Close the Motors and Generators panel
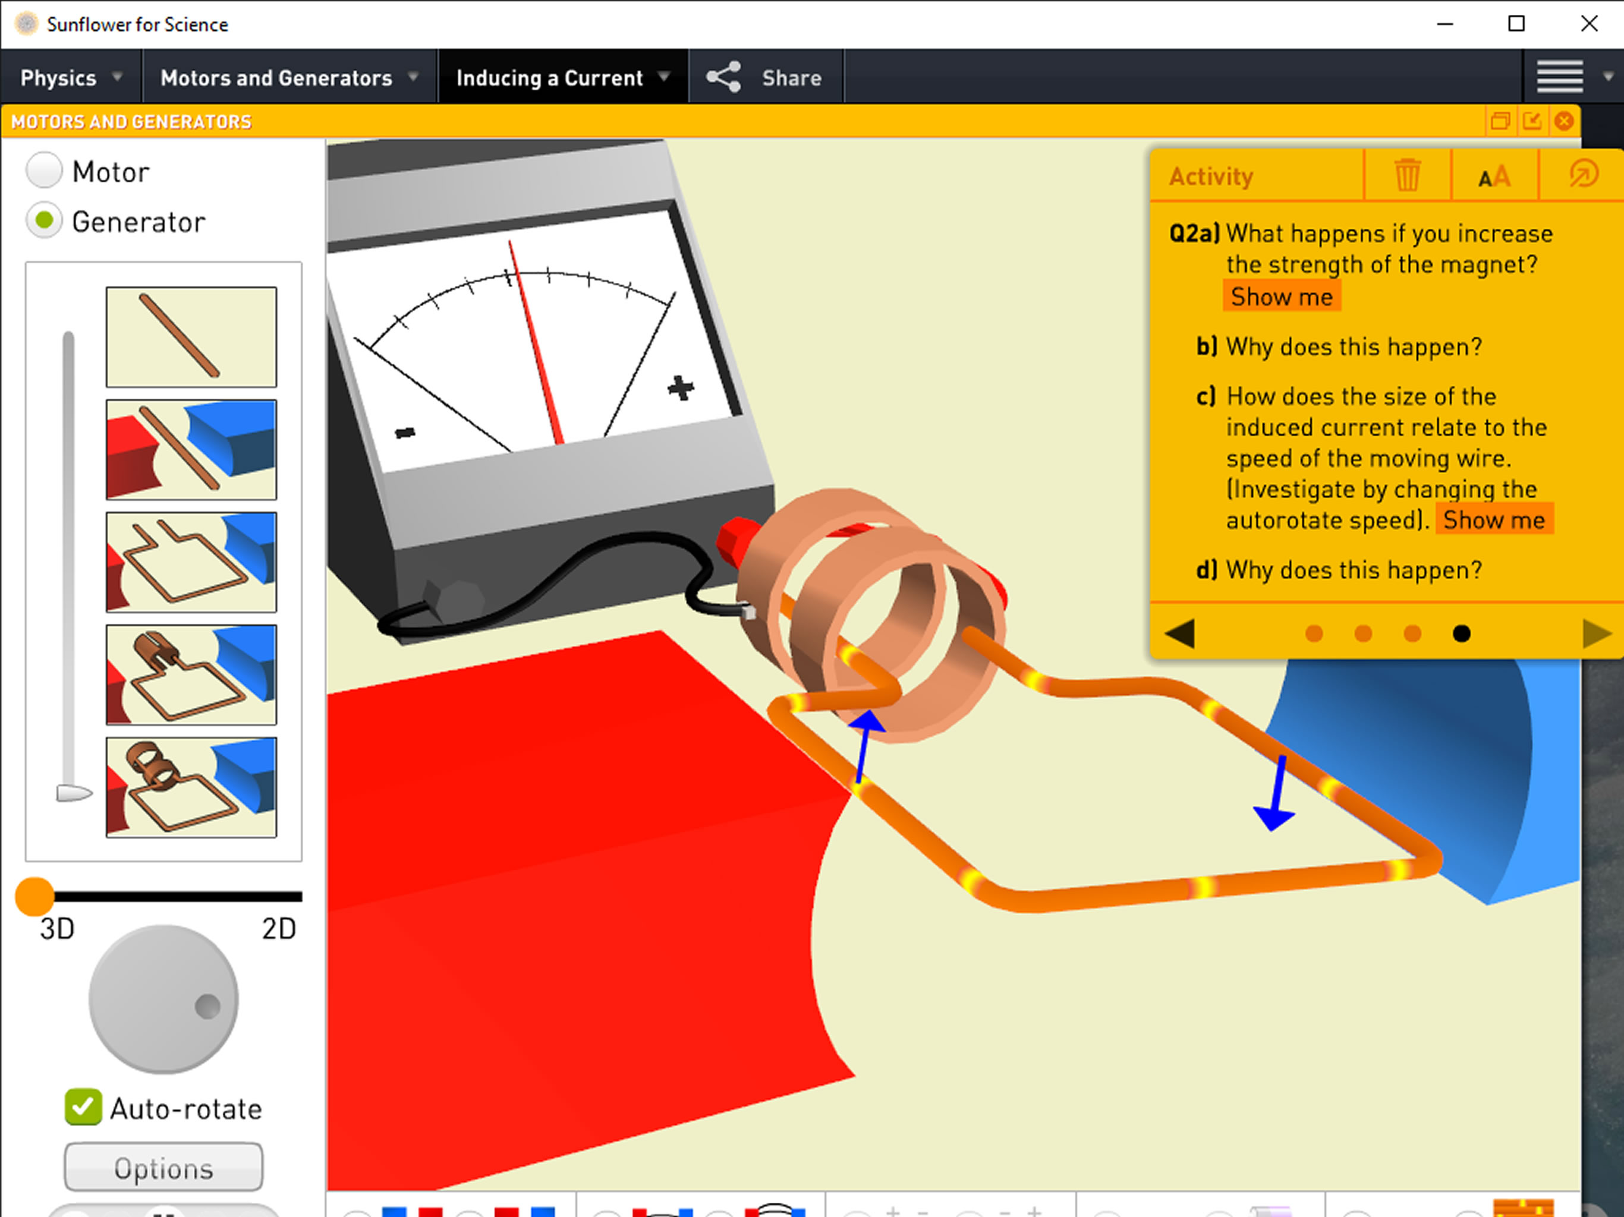This screenshot has height=1217, width=1624. [x=1564, y=121]
